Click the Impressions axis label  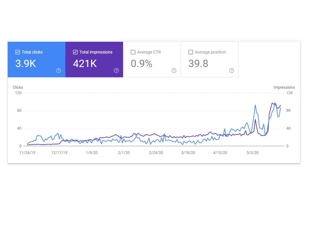click(x=284, y=87)
